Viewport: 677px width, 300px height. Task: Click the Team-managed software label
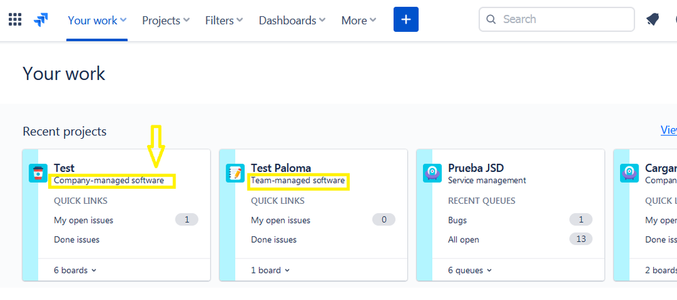[298, 180]
